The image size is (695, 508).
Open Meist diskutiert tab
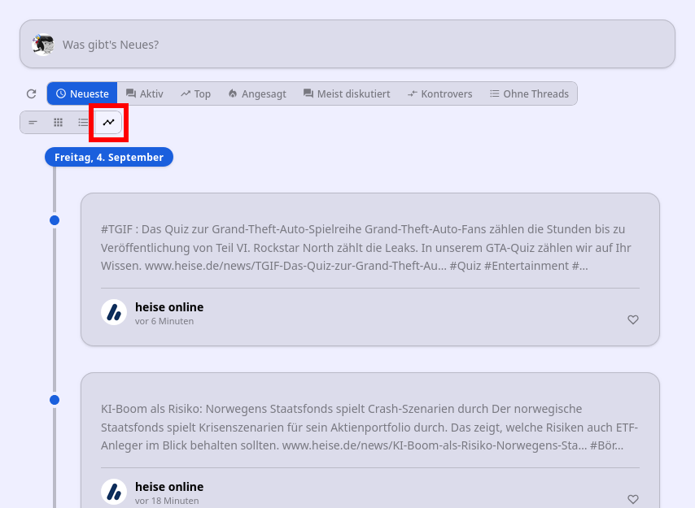[x=347, y=93]
